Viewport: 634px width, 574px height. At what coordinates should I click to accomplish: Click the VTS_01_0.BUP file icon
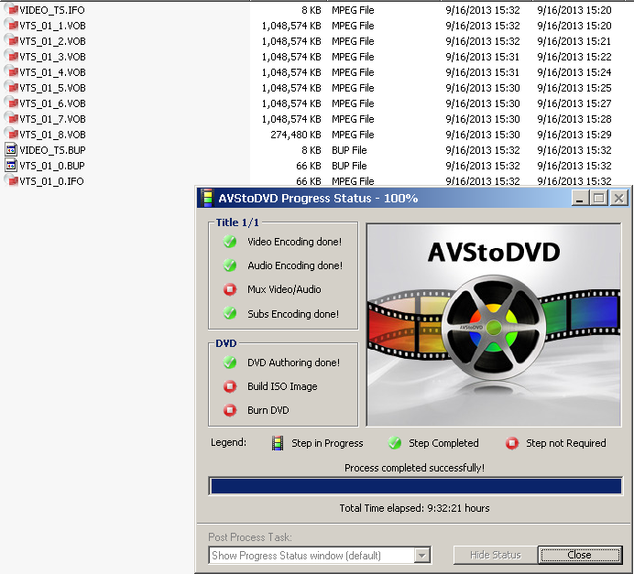pyautogui.click(x=11, y=165)
